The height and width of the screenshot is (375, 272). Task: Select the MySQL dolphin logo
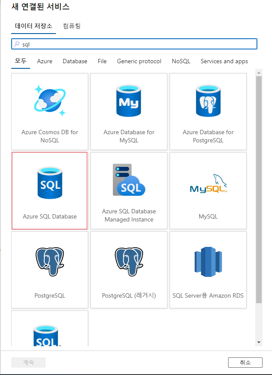click(208, 184)
